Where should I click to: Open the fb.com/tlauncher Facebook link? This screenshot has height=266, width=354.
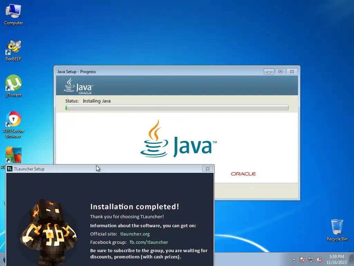(149, 242)
